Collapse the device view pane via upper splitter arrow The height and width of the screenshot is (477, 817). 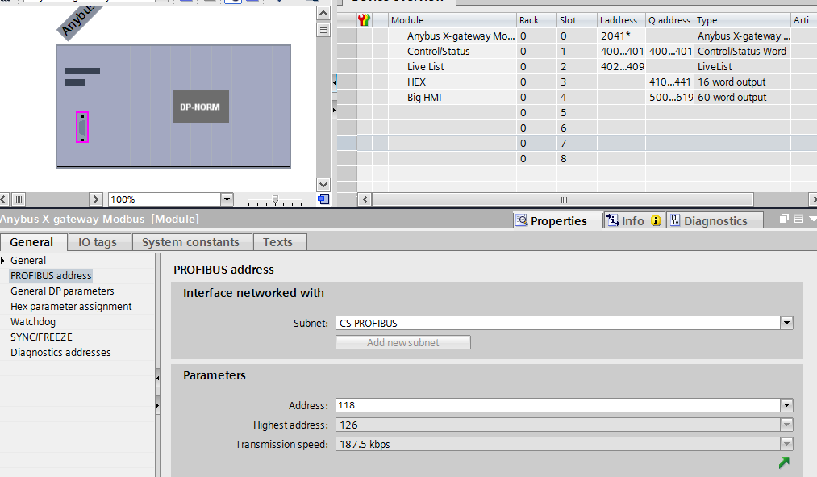coord(334,82)
